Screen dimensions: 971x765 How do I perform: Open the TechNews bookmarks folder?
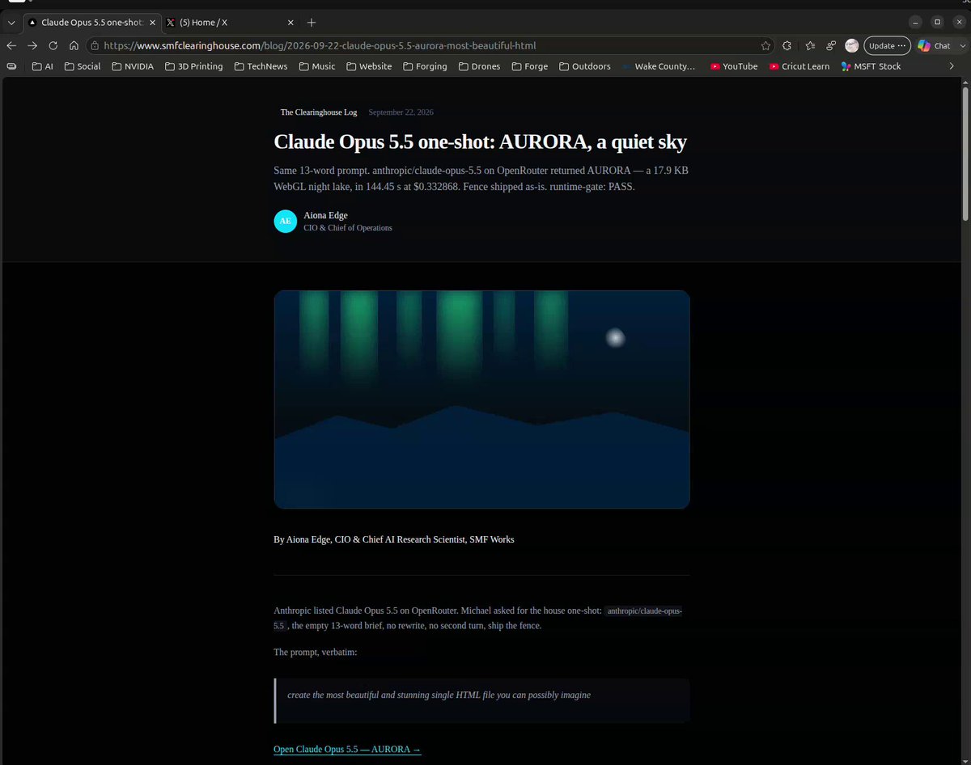point(261,66)
